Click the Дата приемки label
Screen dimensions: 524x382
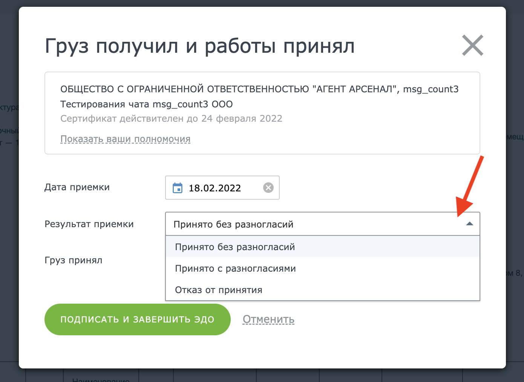tap(77, 187)
